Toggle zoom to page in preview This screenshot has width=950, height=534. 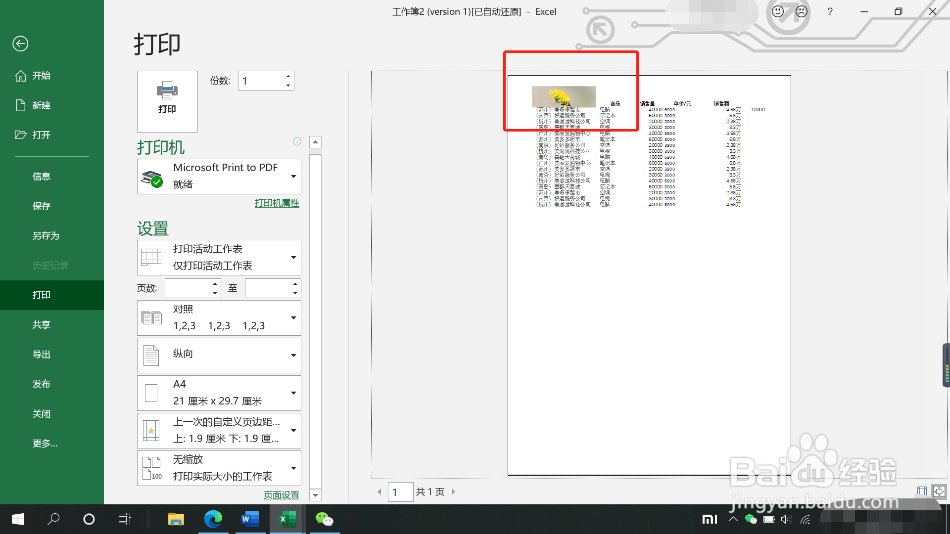(939, 491)
